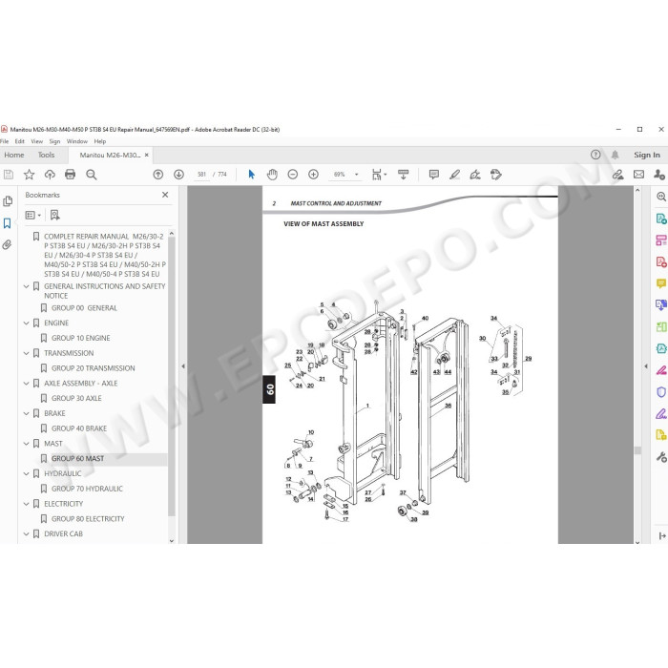Image resolution: width=668 pixels, height=668 pixels.
Task: Click the stamp tool icon
Action: click(496, 175)
